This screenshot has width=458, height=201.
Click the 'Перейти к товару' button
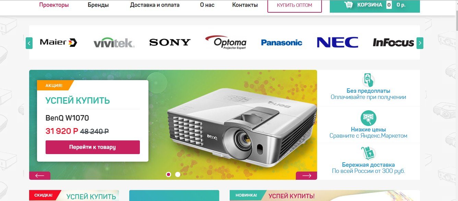pyautogui.click(x=93, y=147)
